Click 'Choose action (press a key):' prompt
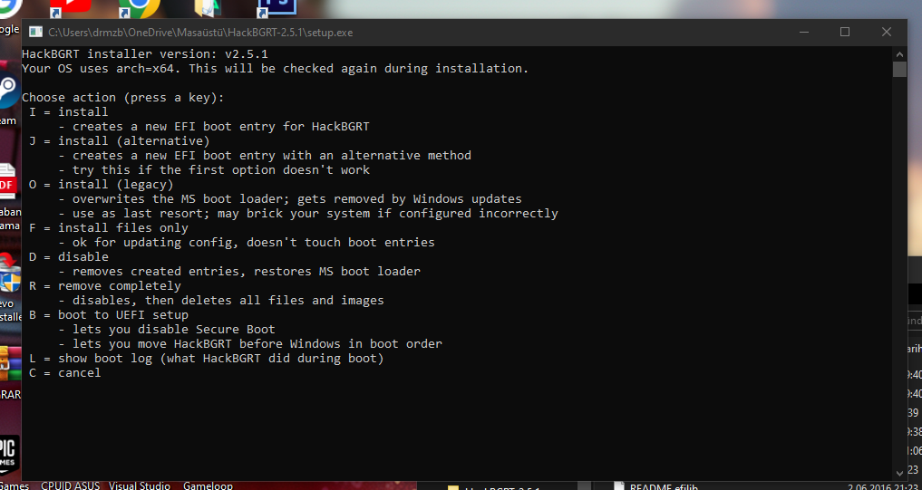Screen dimensions: 922x490 click(x=123, y=98)
